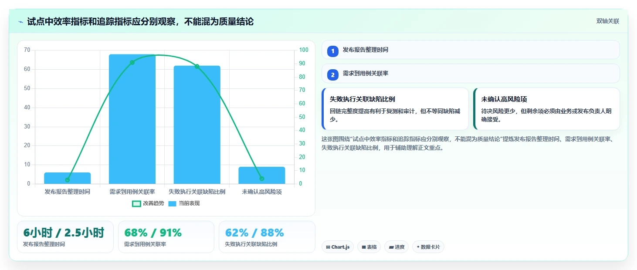637x270 pixels.
Task: Click the 失败执行关联缺陷比例 blue bar
Action: tap(197, 125)
